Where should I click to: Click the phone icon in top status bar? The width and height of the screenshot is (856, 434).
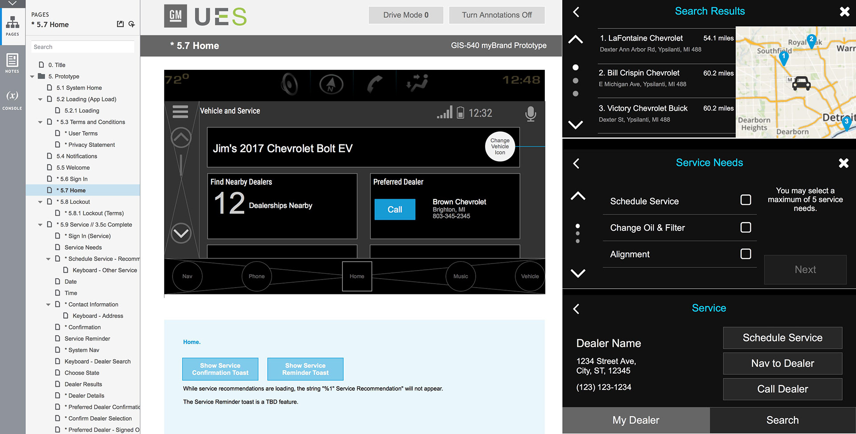pyautogui.click(x=374, y=84)
